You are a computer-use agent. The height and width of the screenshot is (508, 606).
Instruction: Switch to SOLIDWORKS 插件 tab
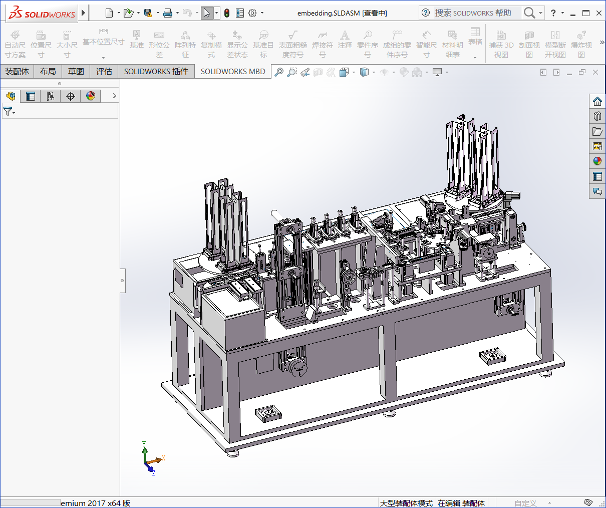tap(156, 72)
